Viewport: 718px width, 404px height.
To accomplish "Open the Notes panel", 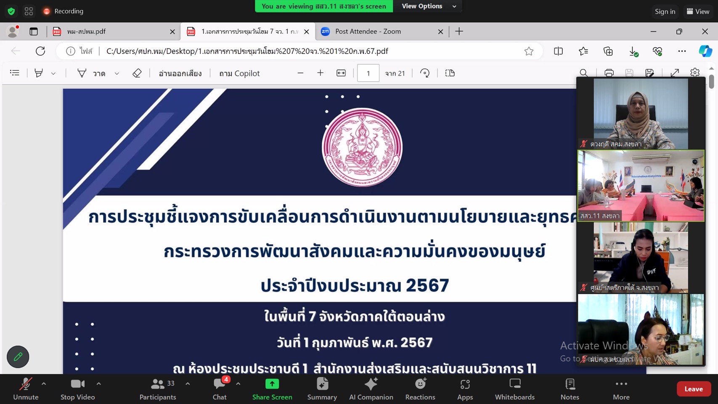I will [570, 389].
